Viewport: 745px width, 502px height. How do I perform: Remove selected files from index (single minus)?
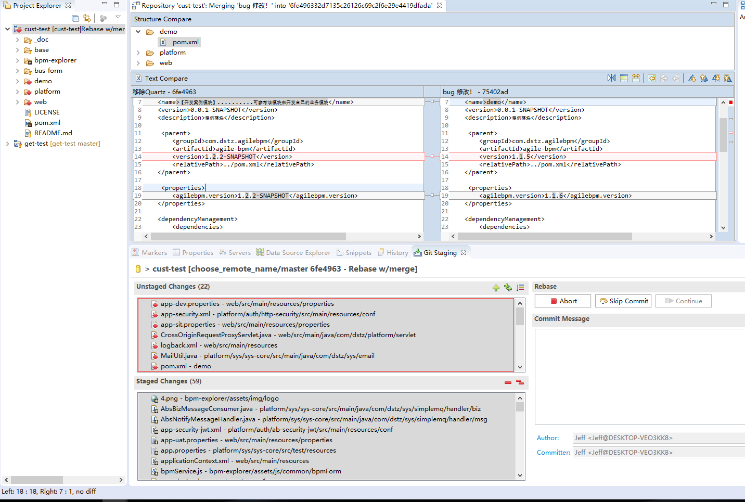[508, 382]
